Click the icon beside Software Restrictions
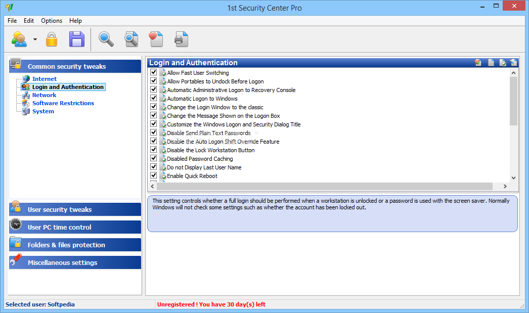529x313 pixels. [26, 103]
